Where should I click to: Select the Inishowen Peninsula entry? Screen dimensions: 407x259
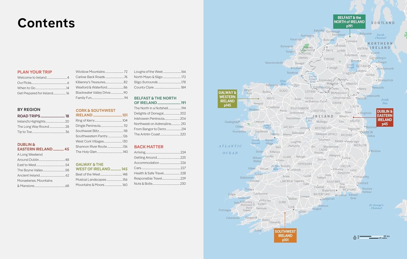[x=150, y=118]
